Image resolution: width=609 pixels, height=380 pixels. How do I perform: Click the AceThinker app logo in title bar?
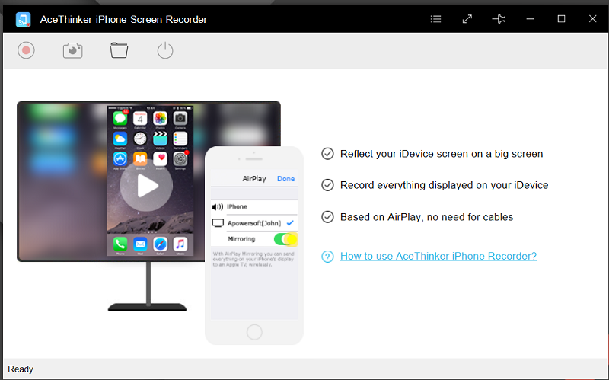(24, 20)
